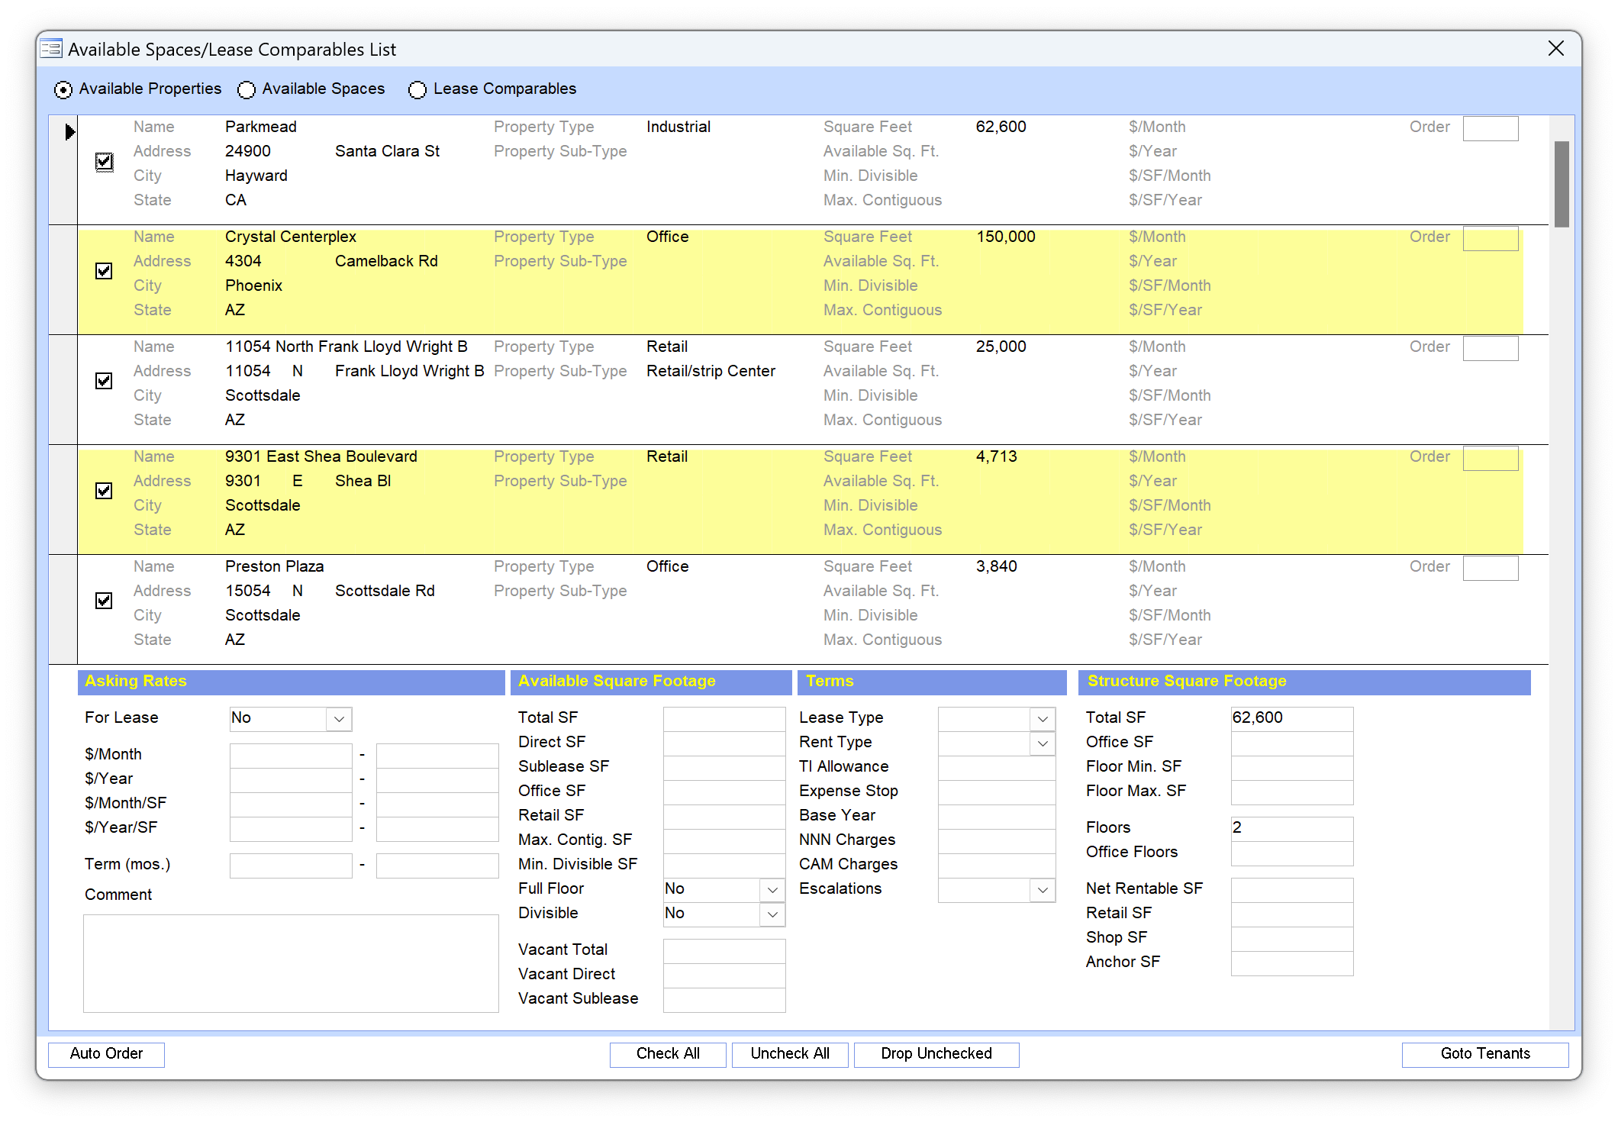Image resolution: width=1618 pixels, height=1122 pixels.
Task: Close the Lease Comparables List window
Action: pyautogui.click(x=1555, y=49)
